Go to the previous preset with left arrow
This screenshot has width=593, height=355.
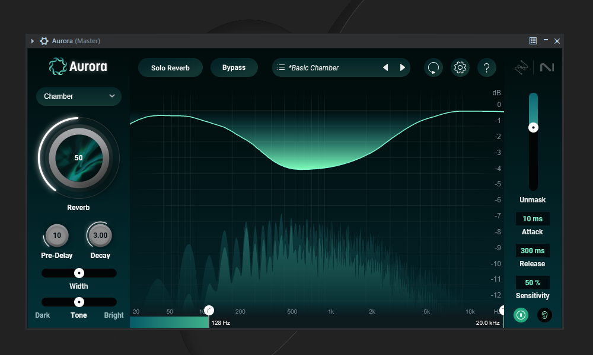385,67
